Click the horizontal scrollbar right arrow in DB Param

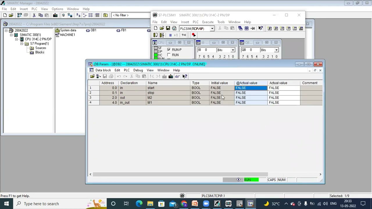pyautogui.click(x=320, y=174)
